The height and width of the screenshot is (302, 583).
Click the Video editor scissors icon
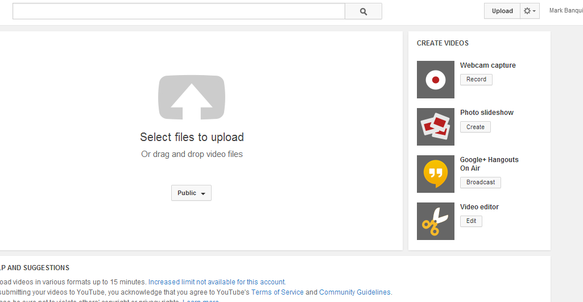(435, 221)
